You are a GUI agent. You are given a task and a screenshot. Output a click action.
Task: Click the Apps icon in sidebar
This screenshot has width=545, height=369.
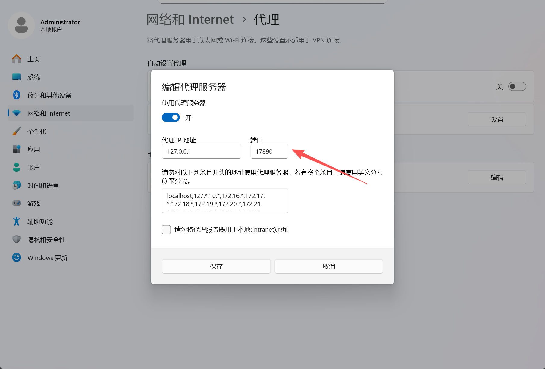(17, 149)
